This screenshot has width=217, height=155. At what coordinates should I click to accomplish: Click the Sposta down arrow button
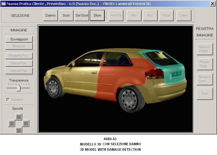(x=19, y=130)
